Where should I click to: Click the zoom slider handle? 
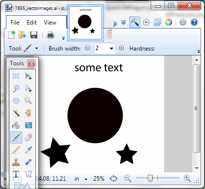[x=150, y=178]
